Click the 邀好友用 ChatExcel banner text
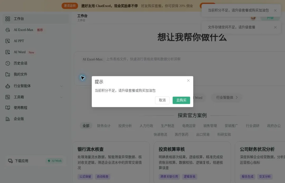The width and height of the screenshot is (285, 183). tap(110, 6)
